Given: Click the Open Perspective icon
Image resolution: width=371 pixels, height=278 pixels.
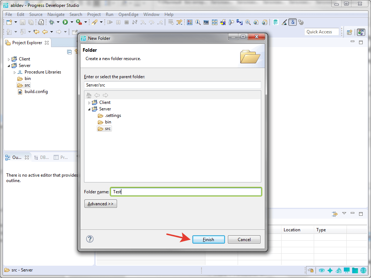Looking at the screenshot, I should [350, 32].
